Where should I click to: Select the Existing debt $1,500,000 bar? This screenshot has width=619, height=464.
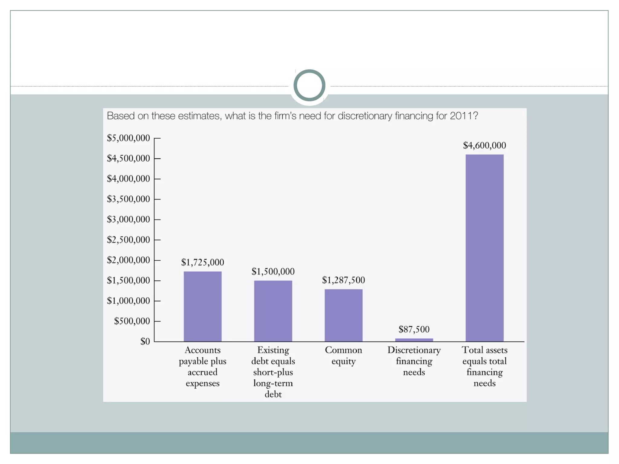click(x=273, y=311)
